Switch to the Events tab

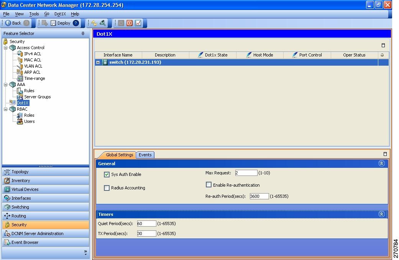(x=145, y=155)
